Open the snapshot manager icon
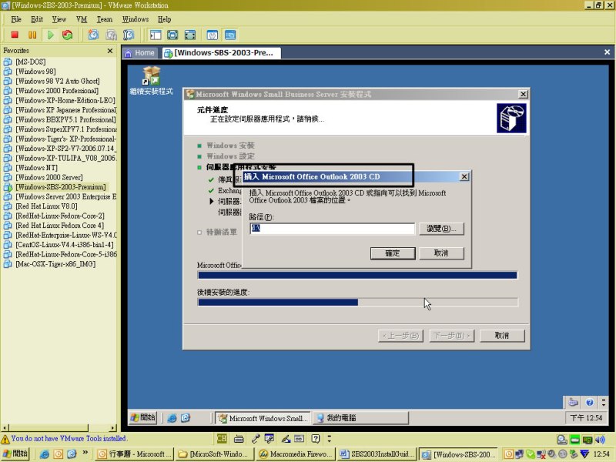This screenshot has height=462, width=616. coord(129,35)
